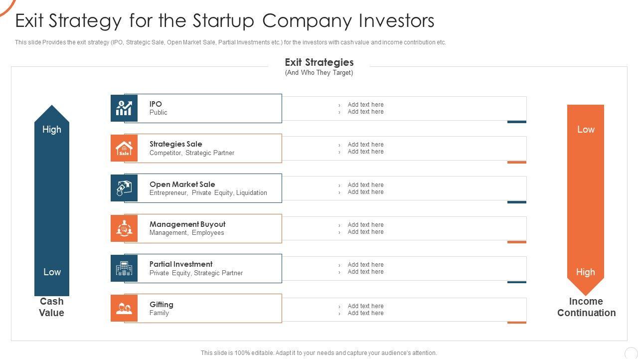Image resolution: width=638 pixels, height=359 pixels.
Task: Click the blue Cash Value up arrow
Action: tap(52, 199)
